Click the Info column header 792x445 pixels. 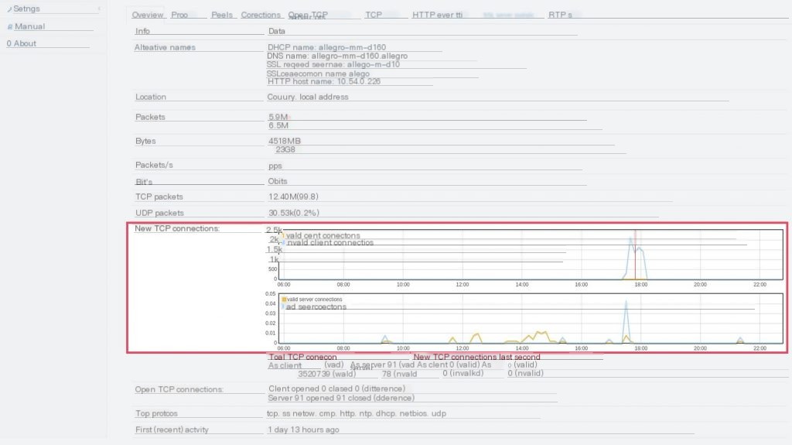tap(143, 31)
